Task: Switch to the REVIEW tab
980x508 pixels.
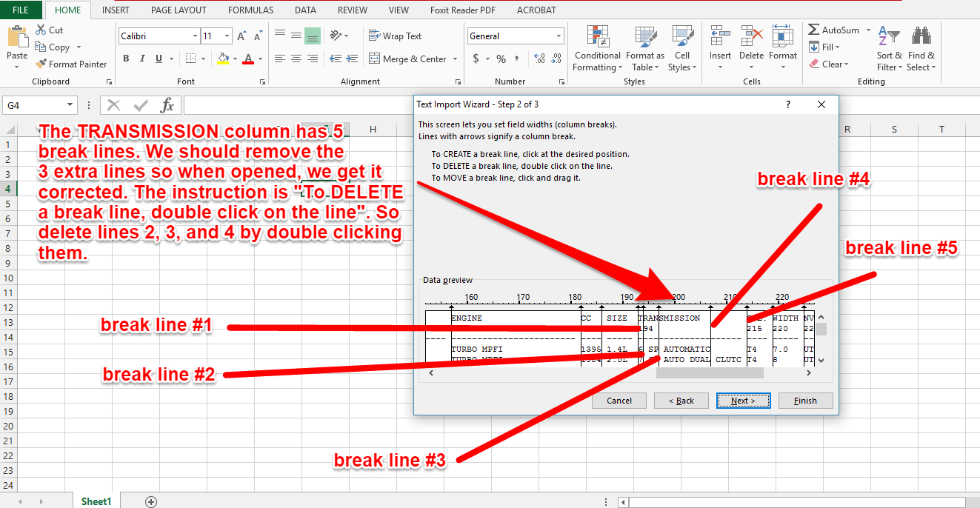Action: (352, 10)
